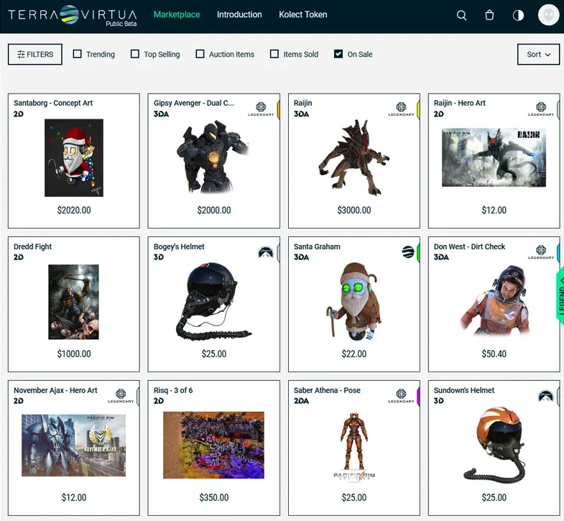Viewport: 564px width, 521px height.
Task: Expand the FILTERS panel
Action: click(35, 54)
